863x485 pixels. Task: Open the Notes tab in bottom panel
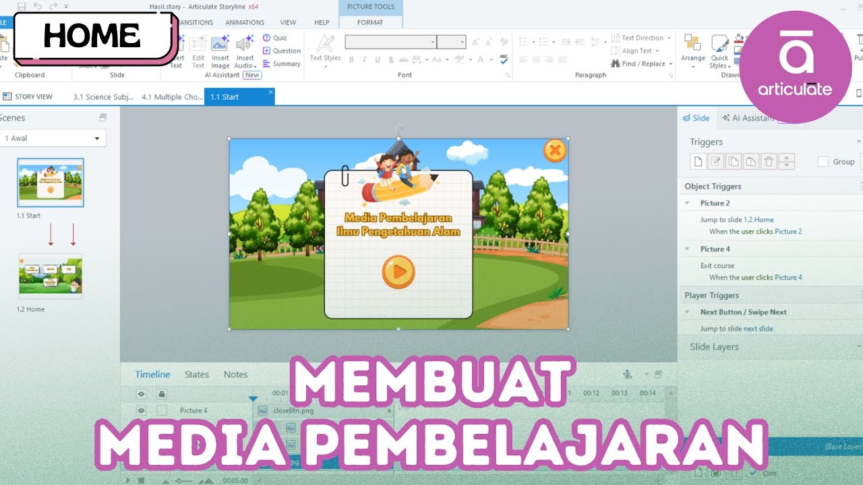tap(236, 375)
